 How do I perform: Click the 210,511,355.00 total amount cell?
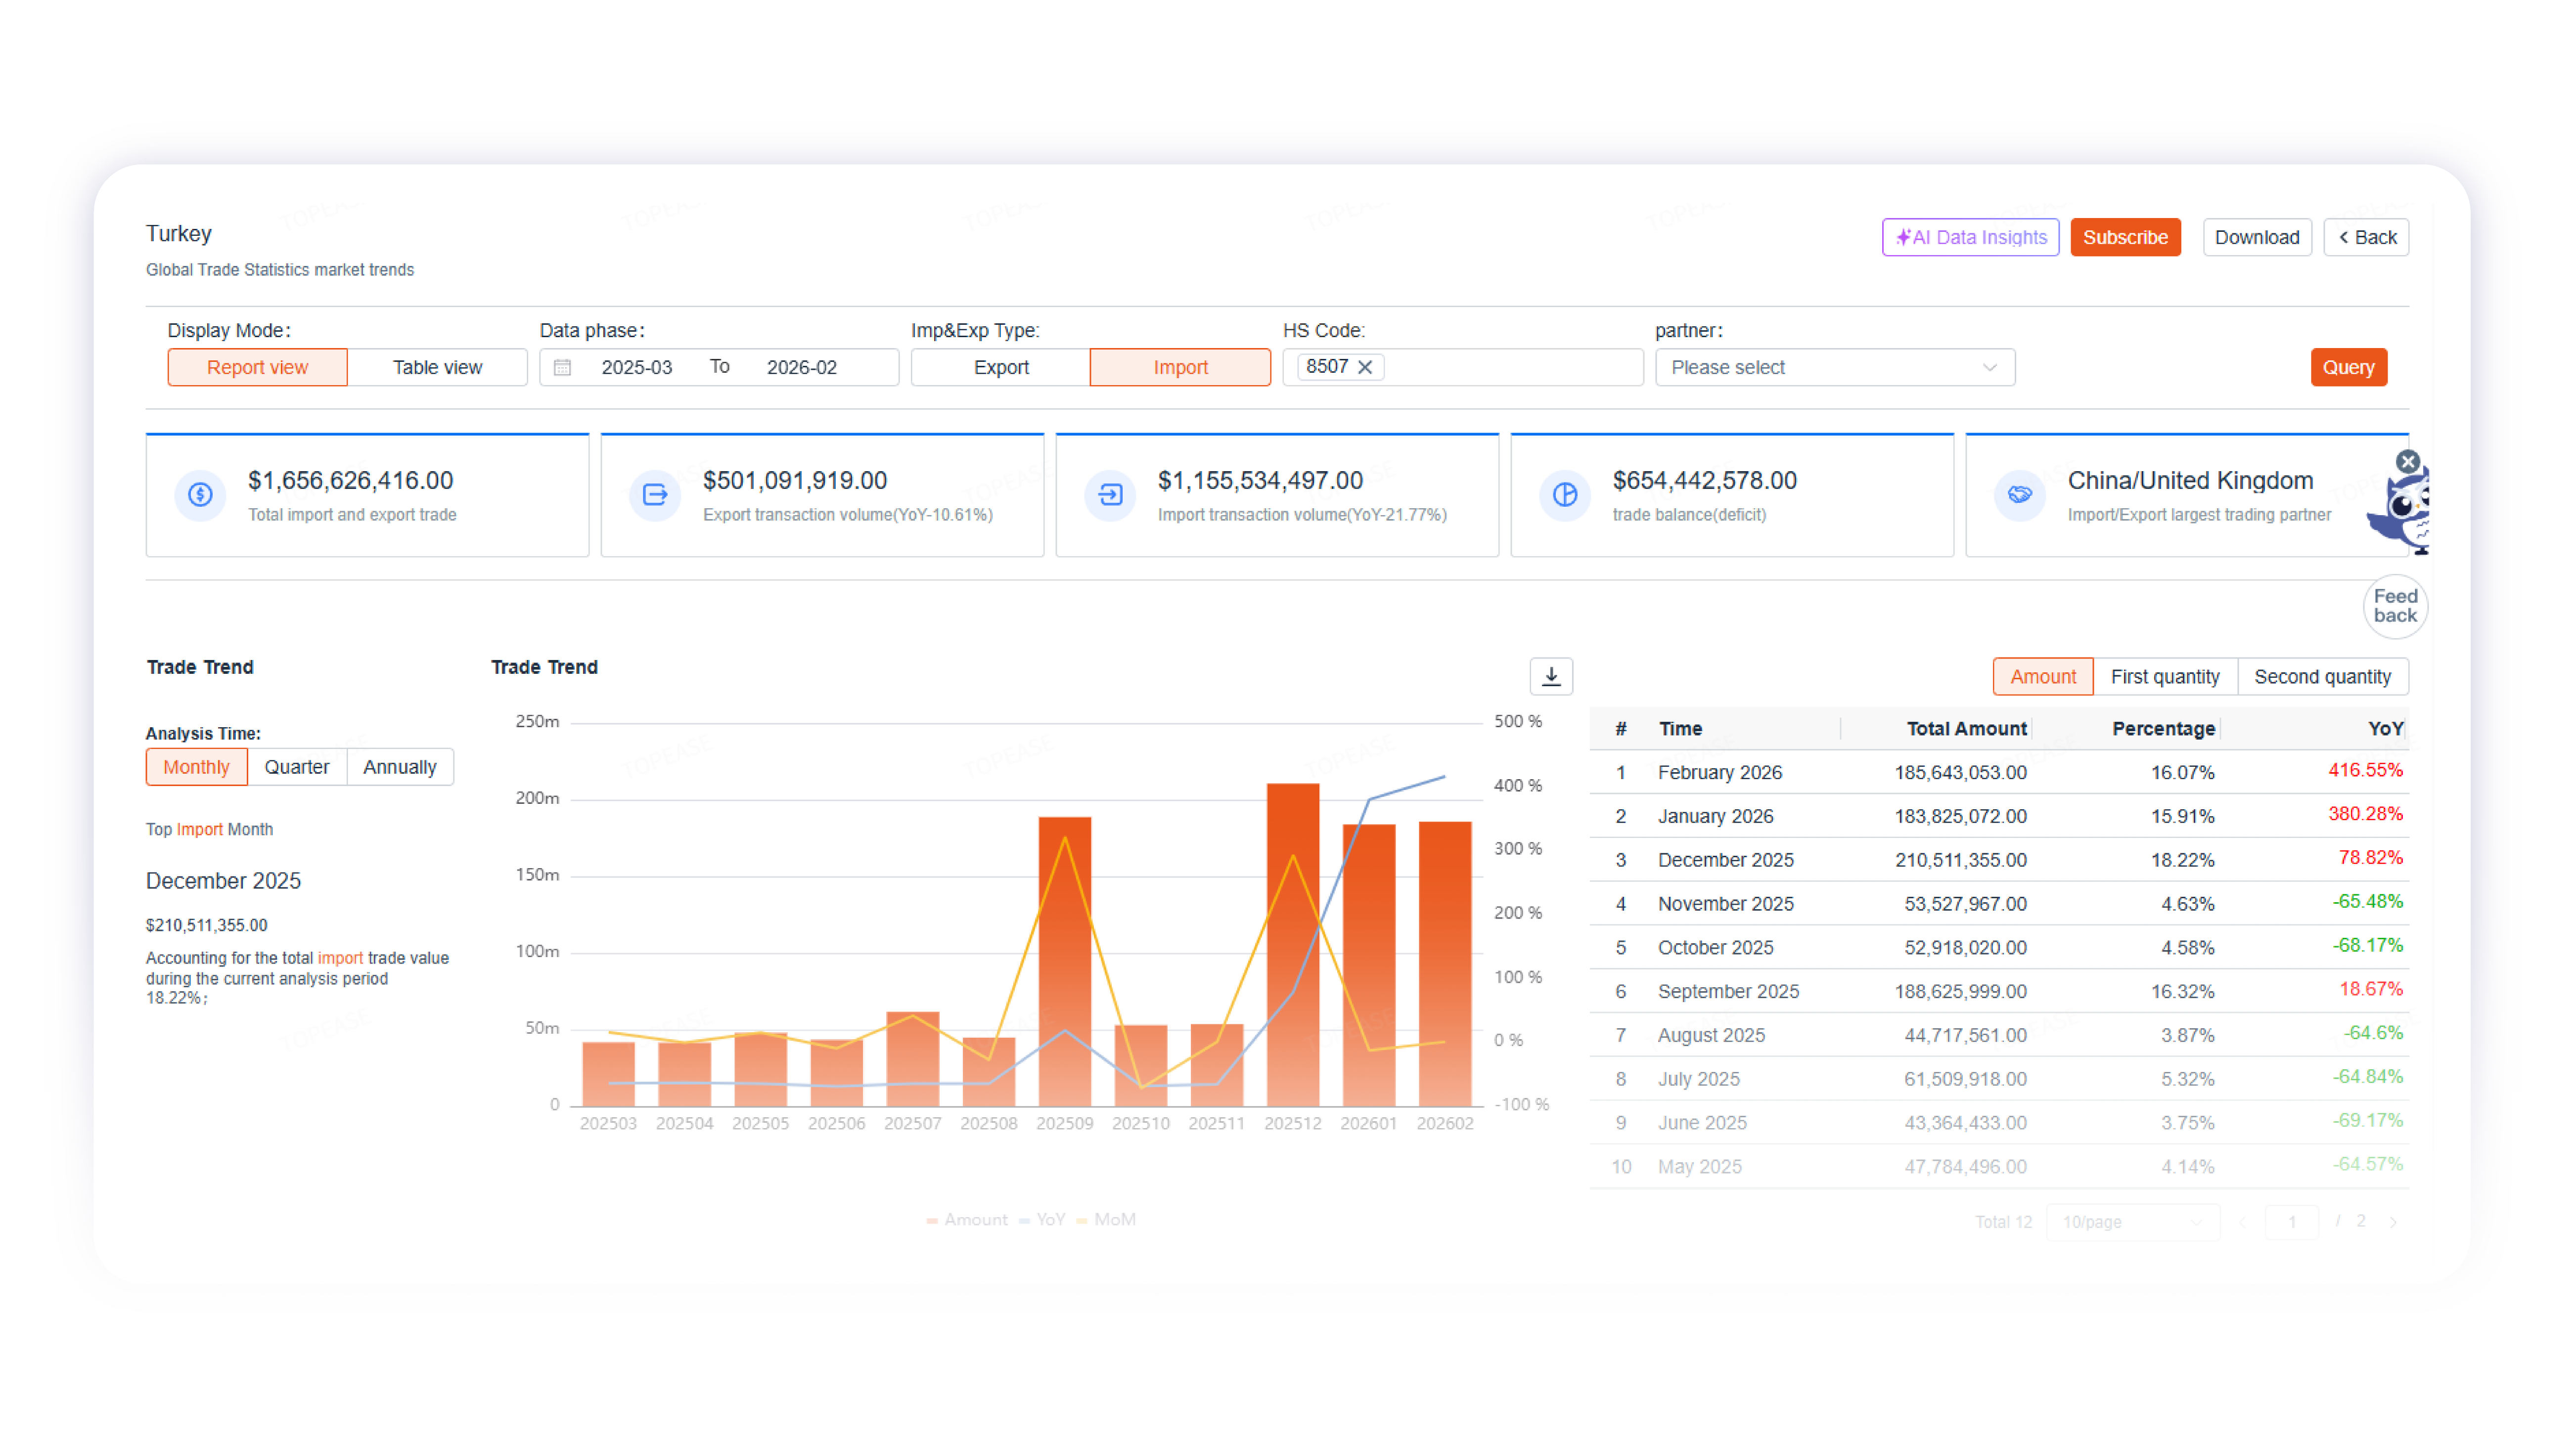coord(1960,859)
